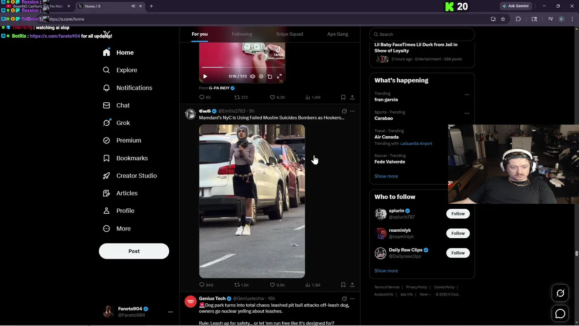Open more options for Carabao trend
579x326 pixels.
click(x=467, y=113)
